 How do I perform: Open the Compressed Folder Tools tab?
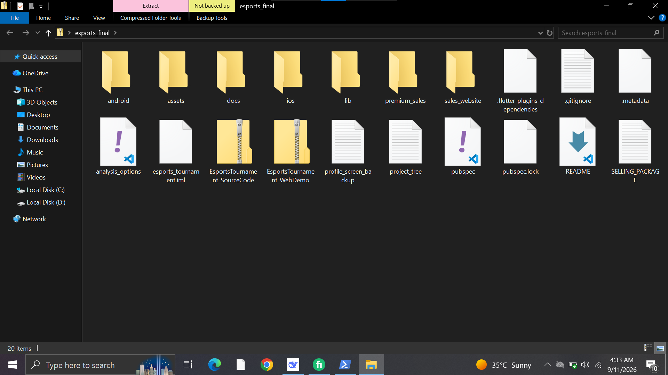click(x=151, y=18)
